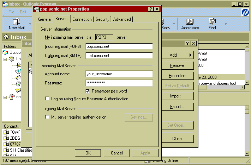Confirm Properties with the OK button
The height and width of the screenshot is (165, 251).
88,153
